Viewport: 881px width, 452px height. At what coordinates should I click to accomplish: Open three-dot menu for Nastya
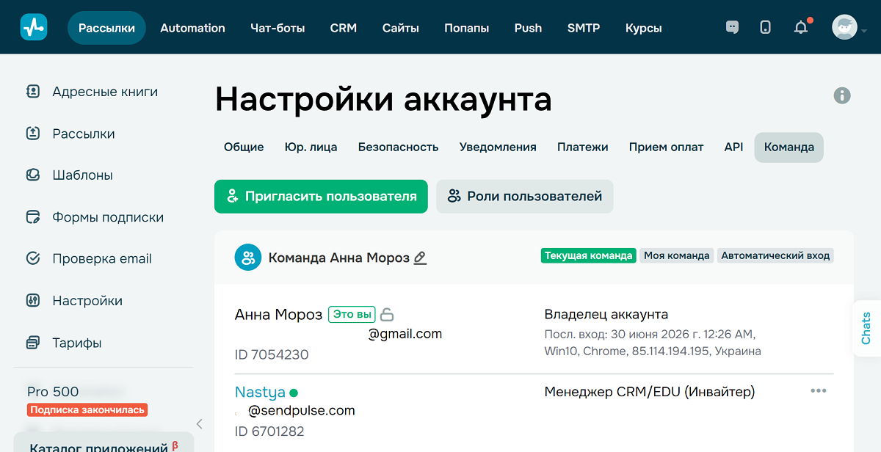tap(819, 390)
